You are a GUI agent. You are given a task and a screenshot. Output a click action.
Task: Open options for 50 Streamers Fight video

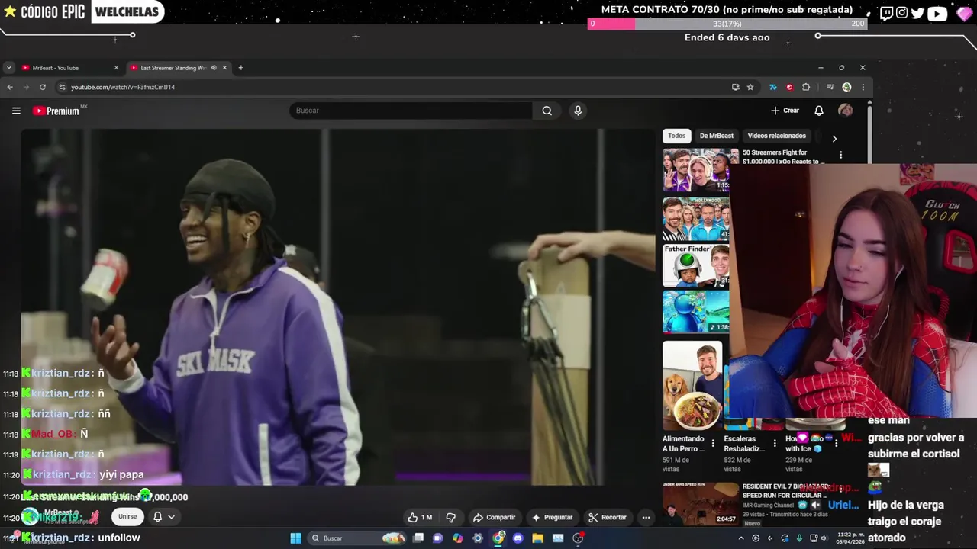point(840,155)
